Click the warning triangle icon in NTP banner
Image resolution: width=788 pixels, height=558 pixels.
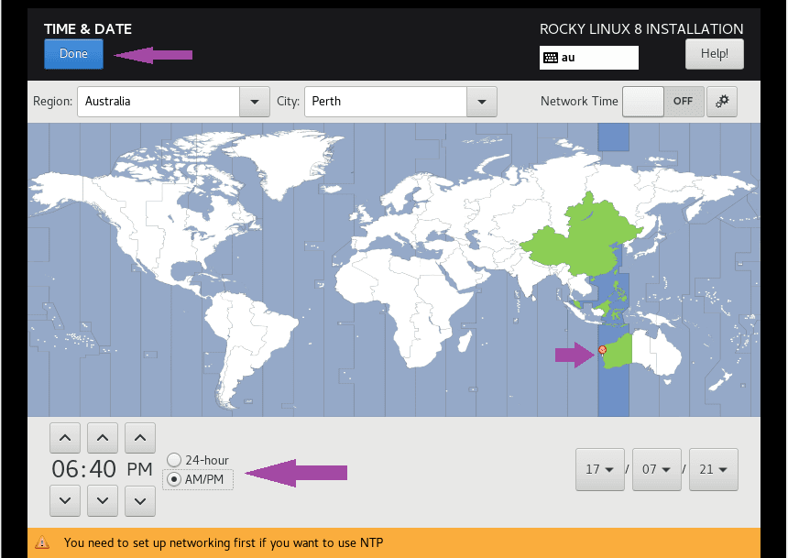[x=42, y=542]
